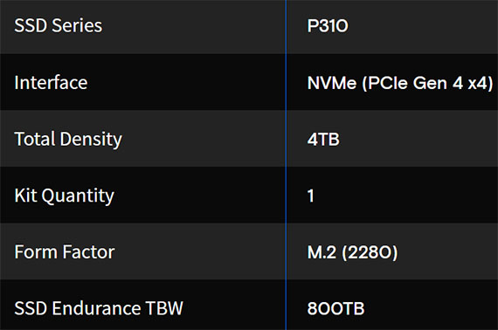The width and height of the screenshot is (498, 330).
Task: Select NVMe (PCIe Gen 4 x4) value
Action: click(x=400, y=84)
